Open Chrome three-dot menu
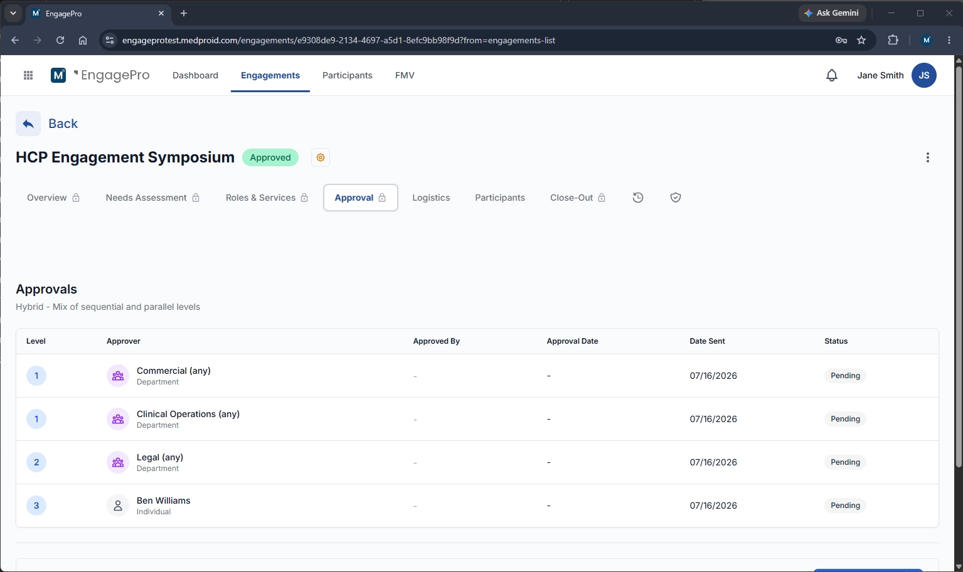 [949, 40]
